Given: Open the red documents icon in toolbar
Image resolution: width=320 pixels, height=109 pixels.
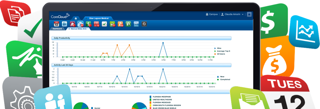Looking at the screenshot, I should (96, 24).
